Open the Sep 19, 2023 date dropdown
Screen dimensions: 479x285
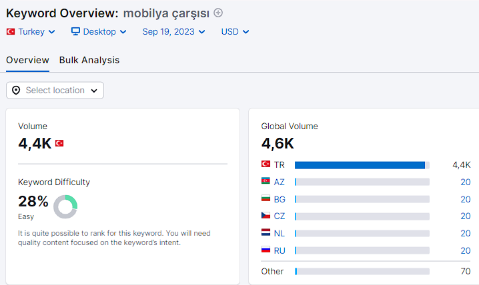pos(173,32)
